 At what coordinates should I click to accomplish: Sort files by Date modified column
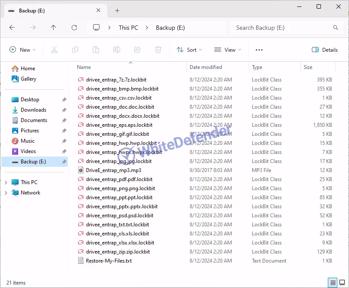click(206, 67)
